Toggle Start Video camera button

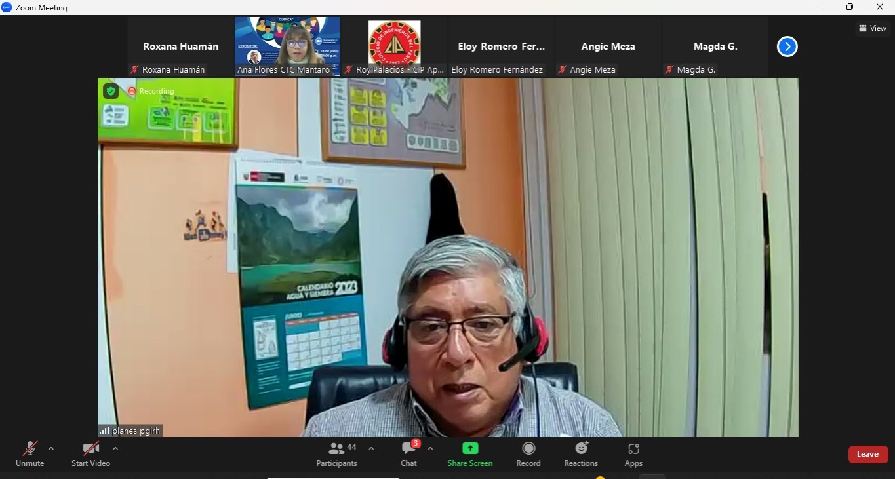pyautogui.click(x=90, y=450)
